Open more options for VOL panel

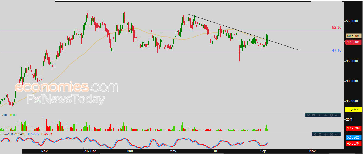337,115
